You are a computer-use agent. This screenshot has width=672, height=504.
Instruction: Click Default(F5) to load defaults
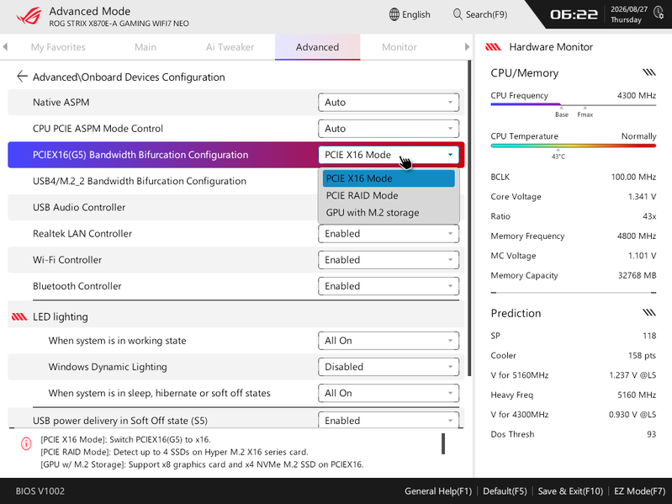tap(505, 491)
